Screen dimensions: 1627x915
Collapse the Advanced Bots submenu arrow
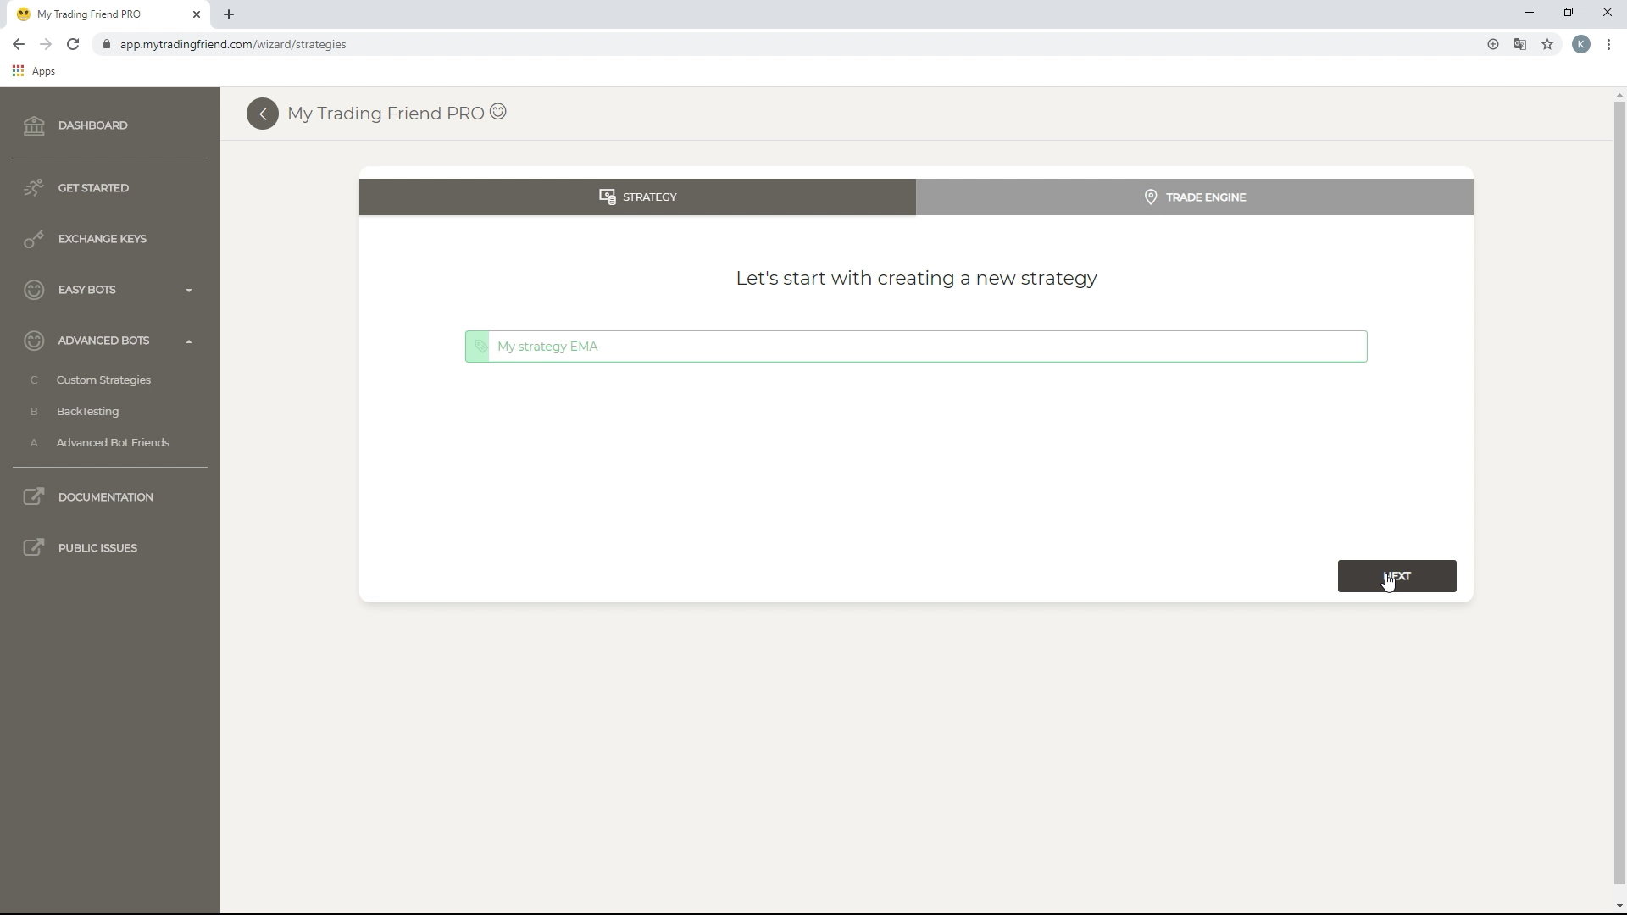point(189,341)
